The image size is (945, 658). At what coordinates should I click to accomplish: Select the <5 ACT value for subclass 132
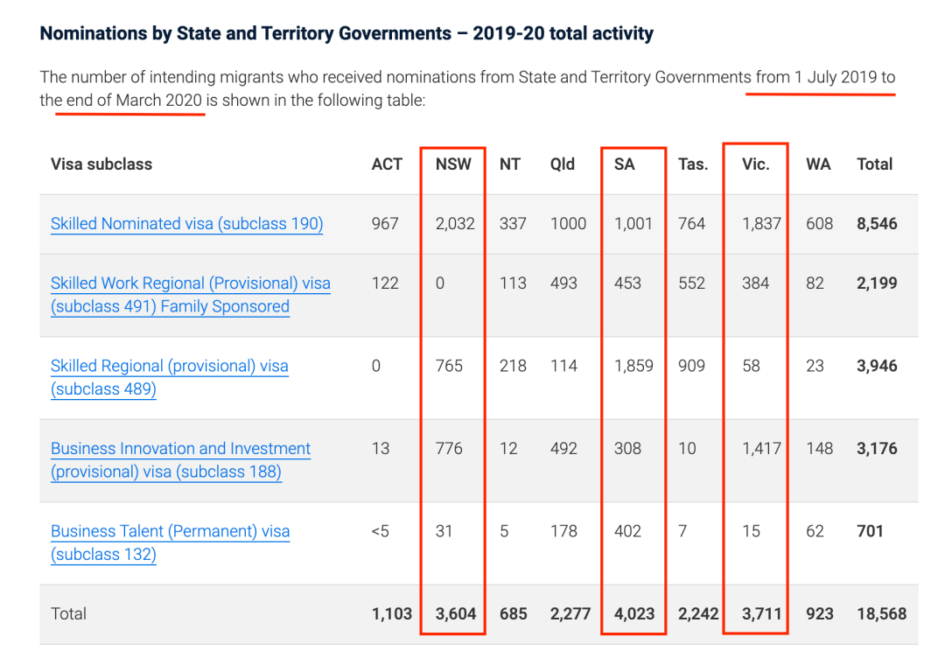coord(381,531)
